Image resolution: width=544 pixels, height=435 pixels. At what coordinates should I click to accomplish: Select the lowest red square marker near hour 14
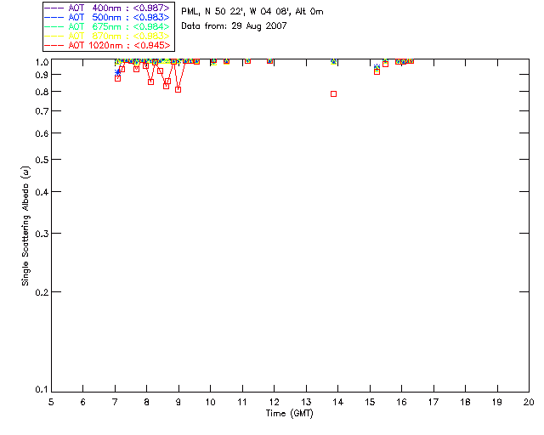(333, 94)
